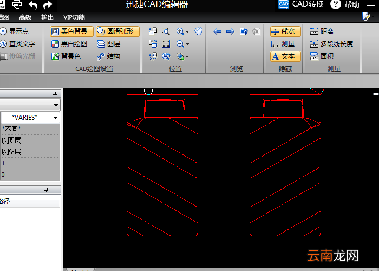Expand the zoom in dropdown arrow
Screen dimensions: 379x271
click(187, 31)
